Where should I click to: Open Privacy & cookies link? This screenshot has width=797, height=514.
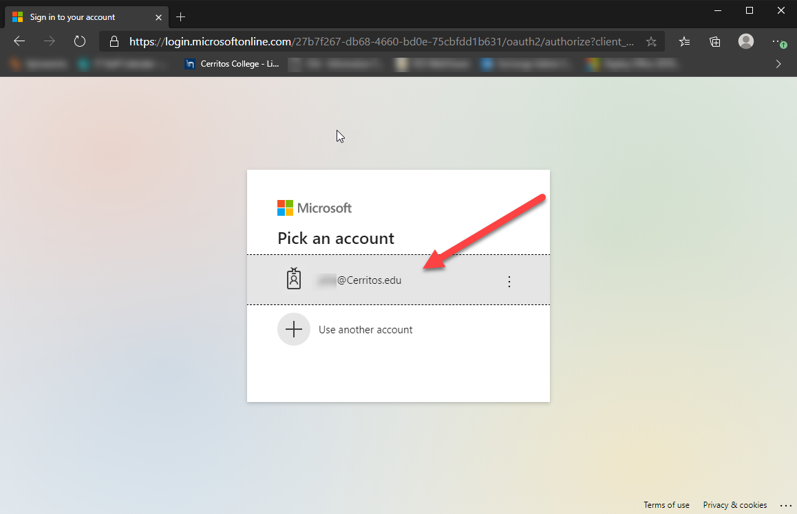click(734, 505)
